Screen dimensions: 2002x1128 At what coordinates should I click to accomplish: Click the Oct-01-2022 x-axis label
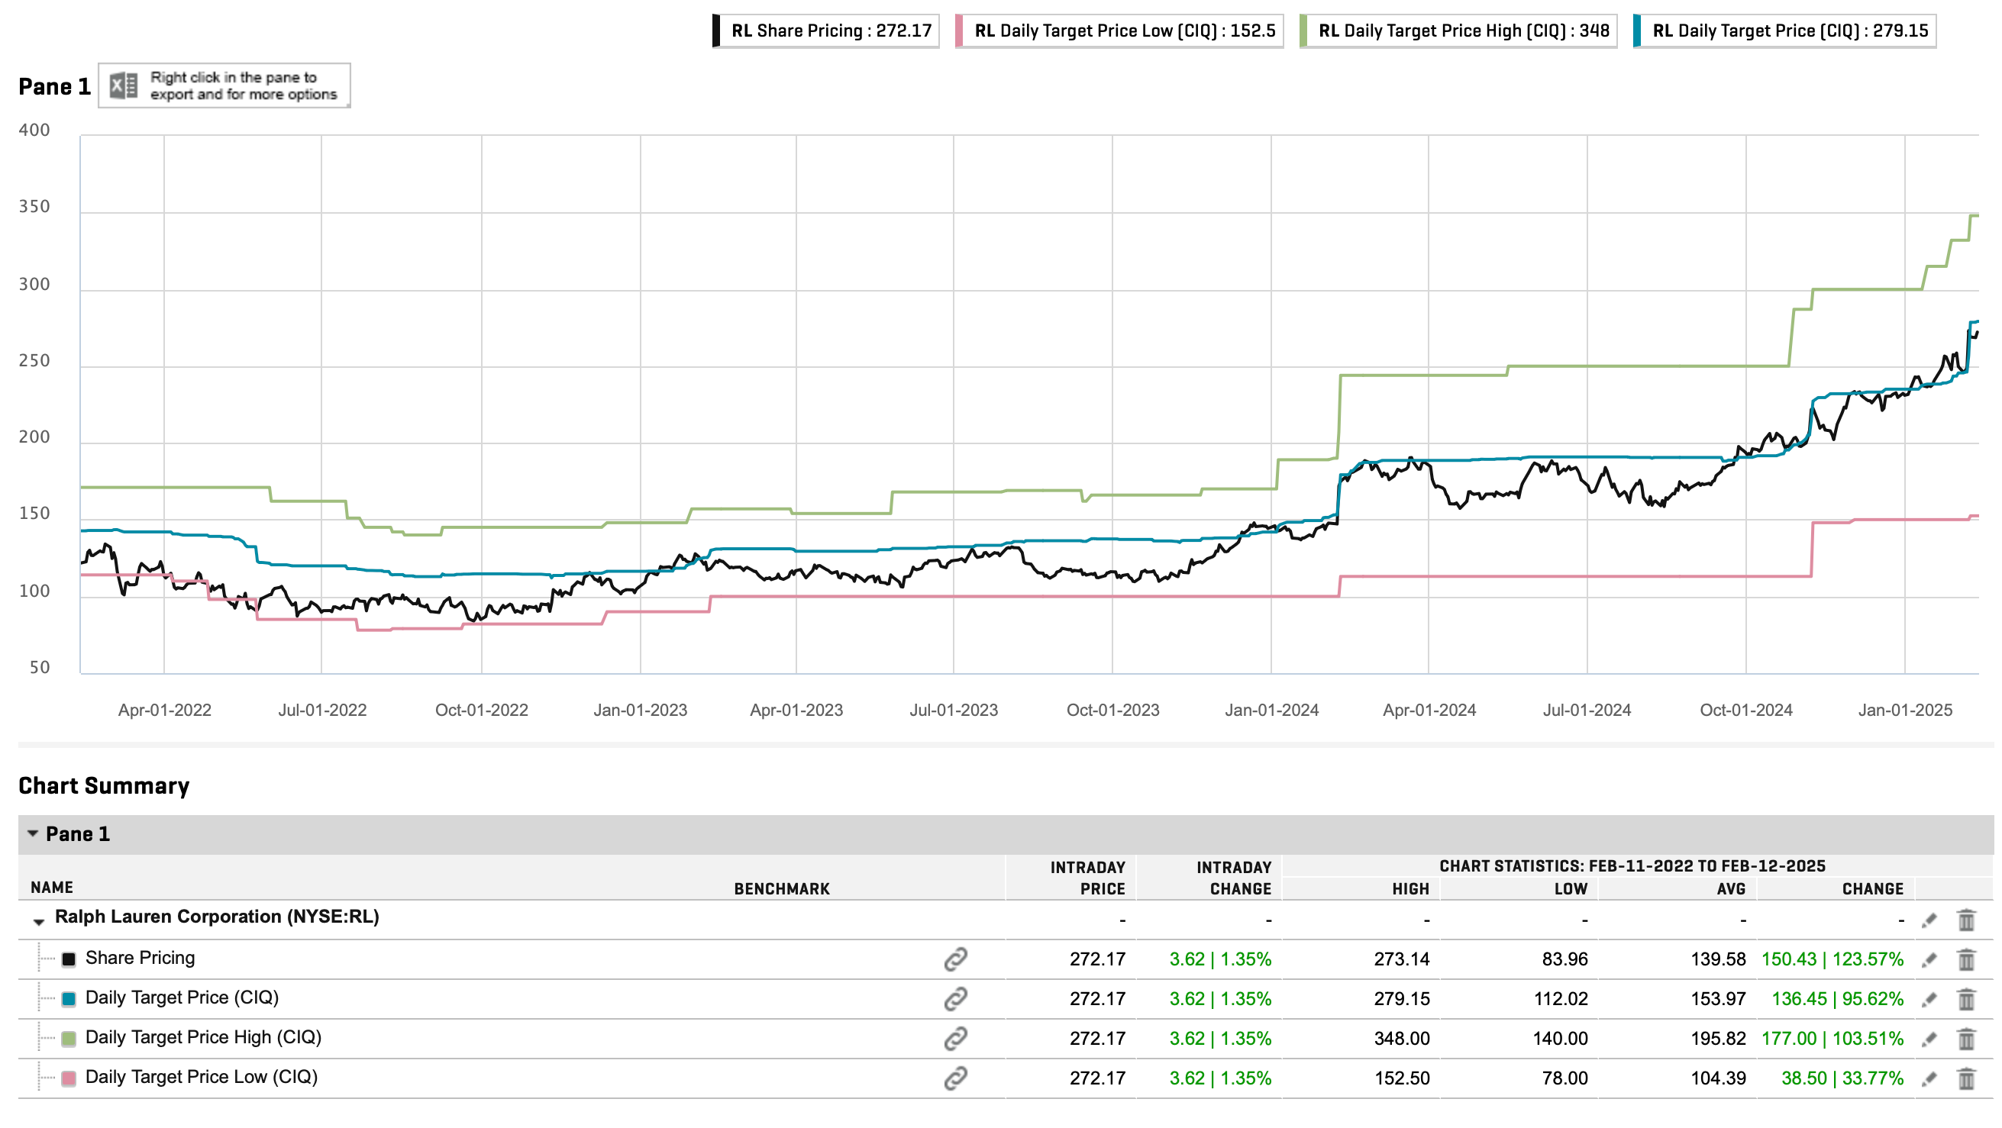(x=481, y=710)
